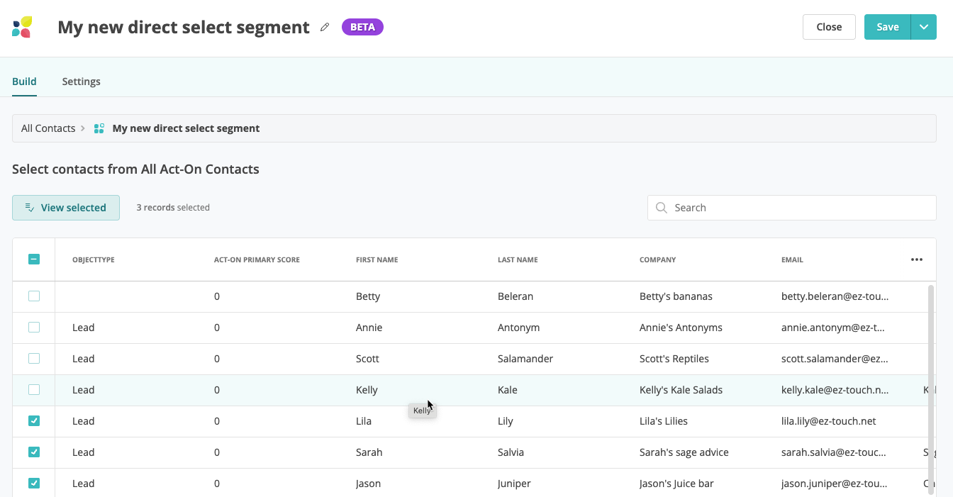Click My new direct select segment breadcrumb
953x497 pixels.
[186, 128]
